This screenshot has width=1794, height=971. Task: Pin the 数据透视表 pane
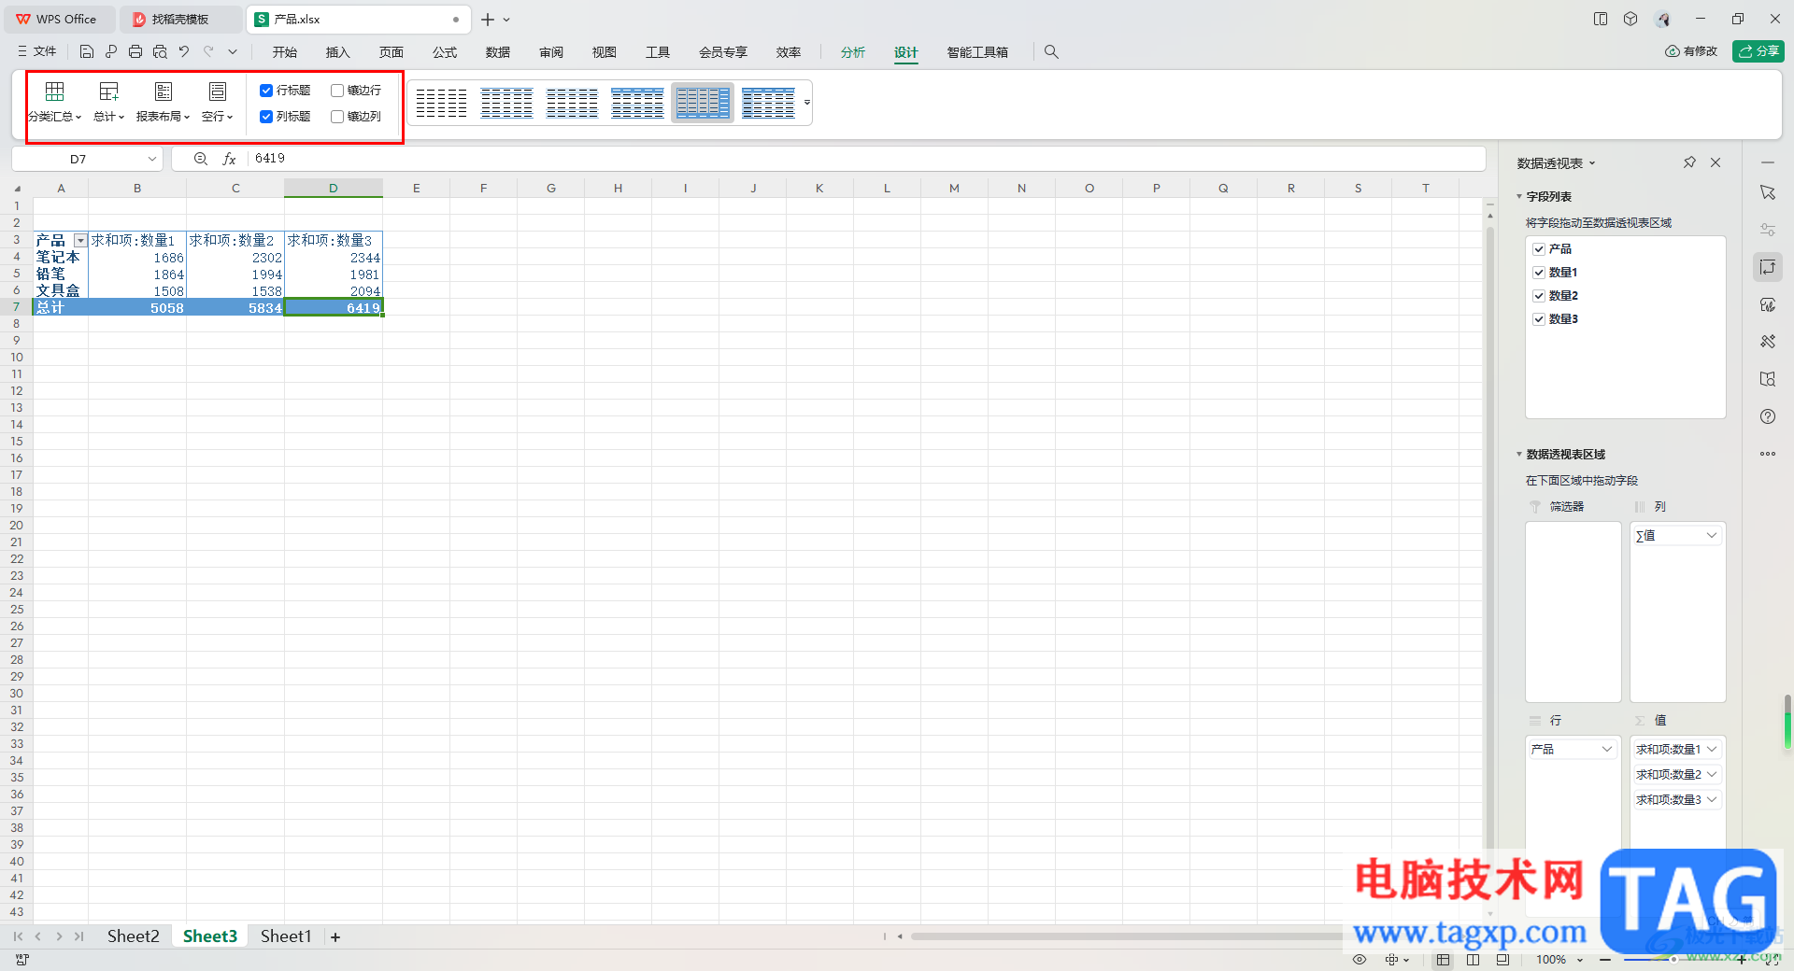(x=1689, y=162)
